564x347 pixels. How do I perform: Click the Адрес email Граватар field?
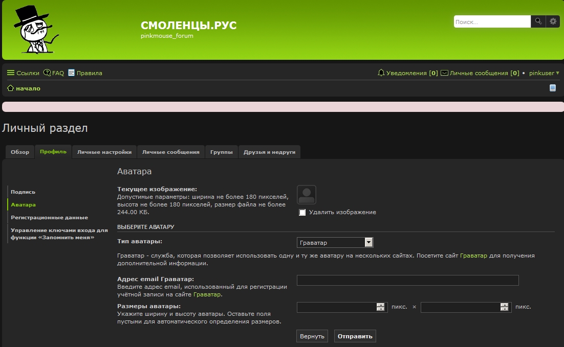coord(407,280)
